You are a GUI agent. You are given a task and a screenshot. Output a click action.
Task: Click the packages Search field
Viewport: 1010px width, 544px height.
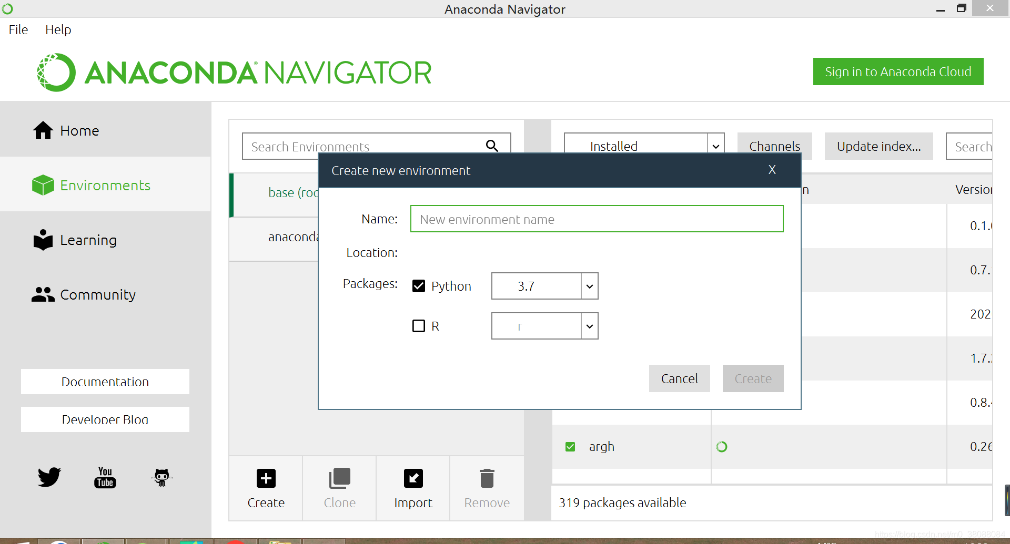pyautogui.click(x=969, y=146)
